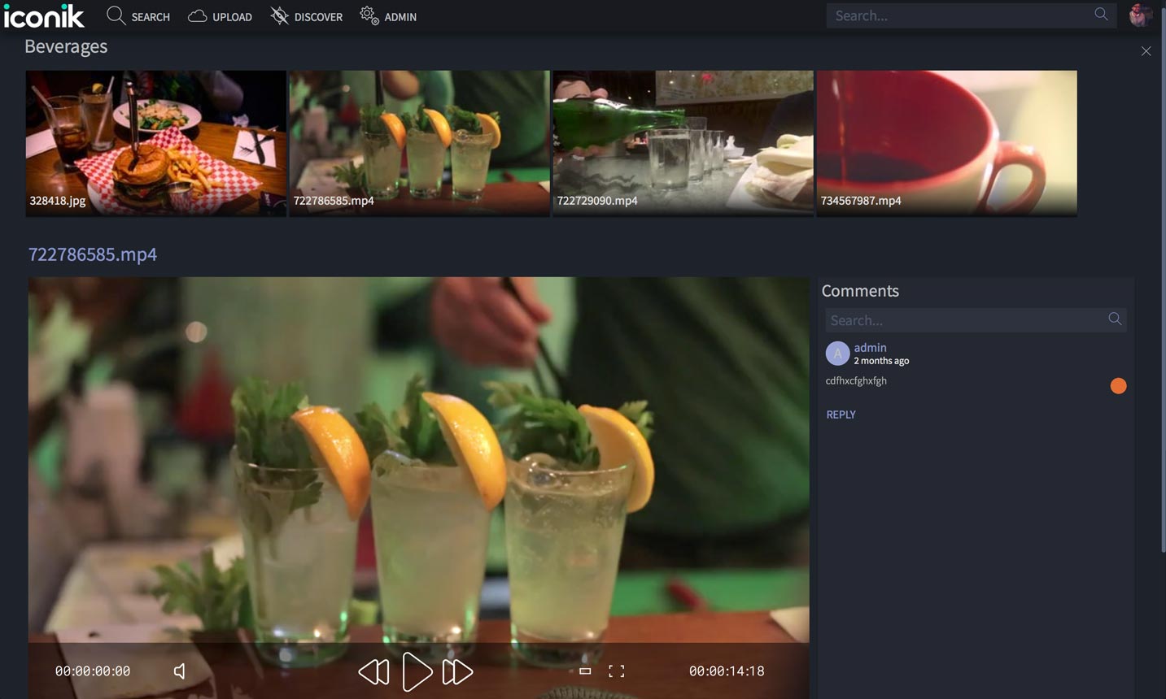This screenshot has height=699, width=1166.
Task: Click the Discover compass icon
Action: click(x=280, y=15)
